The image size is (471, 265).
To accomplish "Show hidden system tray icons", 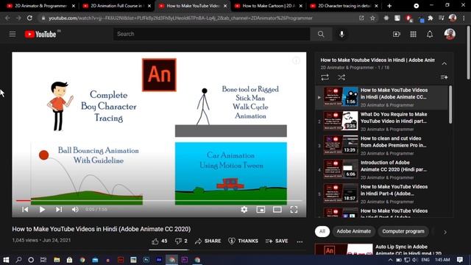I will click(x=390, y=260).
